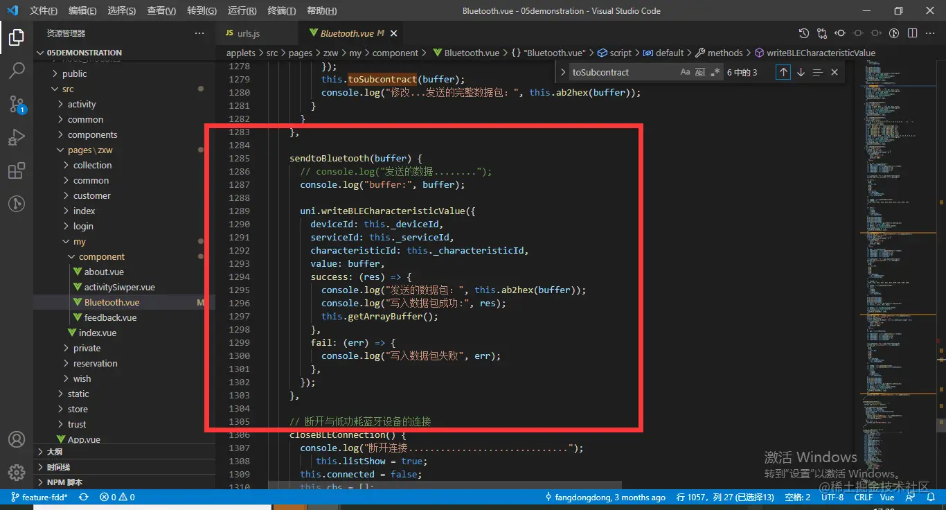Change indentation via 空格: 2
946x510 pixels.
click(x=798, y=497)
